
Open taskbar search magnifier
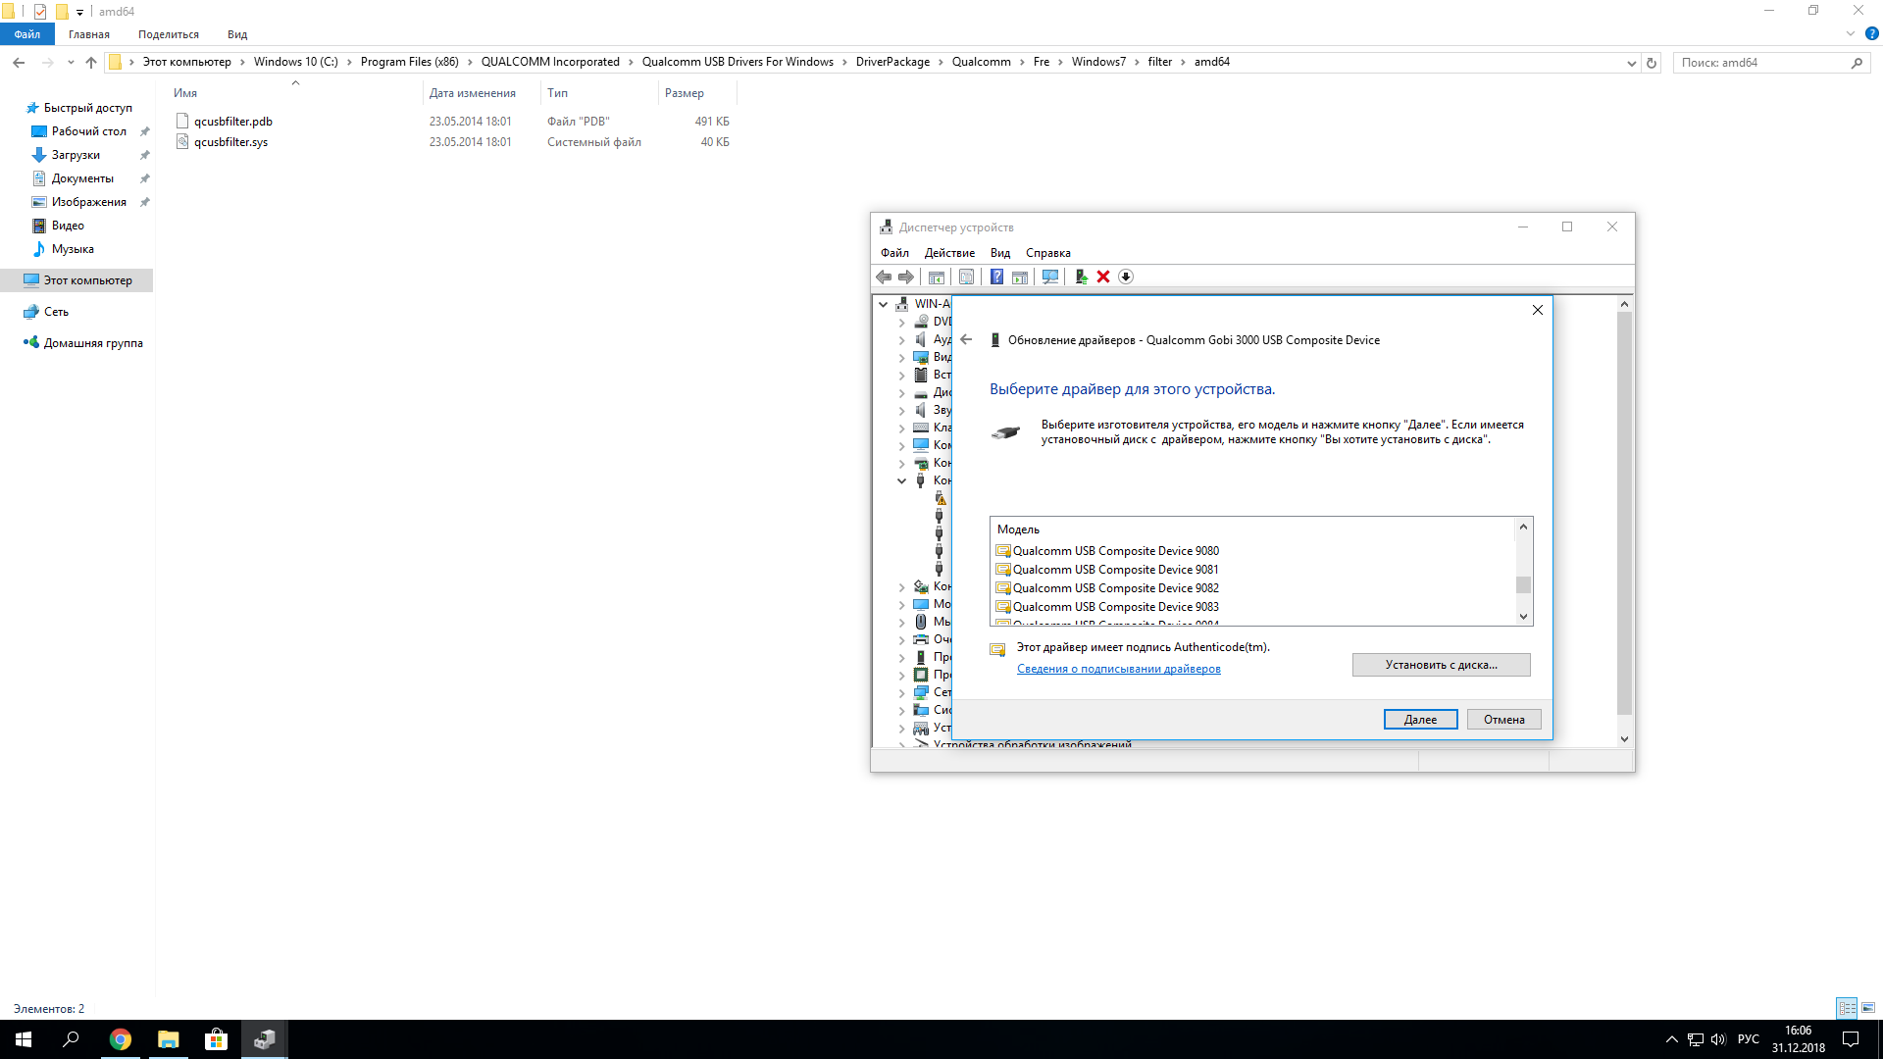tap(71, 1039)
